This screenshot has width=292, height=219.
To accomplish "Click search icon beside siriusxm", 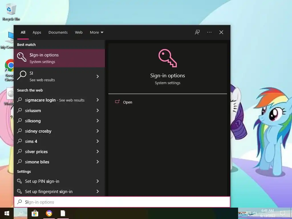I will tap(19, 110).
